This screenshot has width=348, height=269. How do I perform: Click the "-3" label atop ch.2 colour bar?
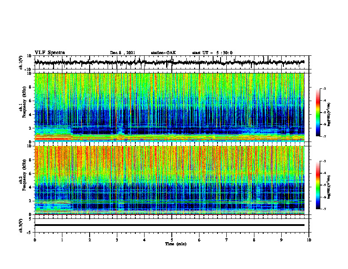coord(324,161)
